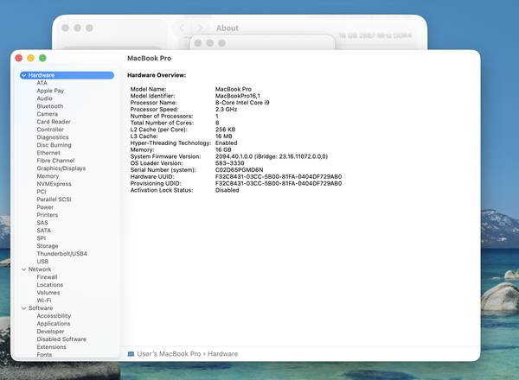
Task: Open the Graphics/Displays entry
Action: click(x=61, y=168)
